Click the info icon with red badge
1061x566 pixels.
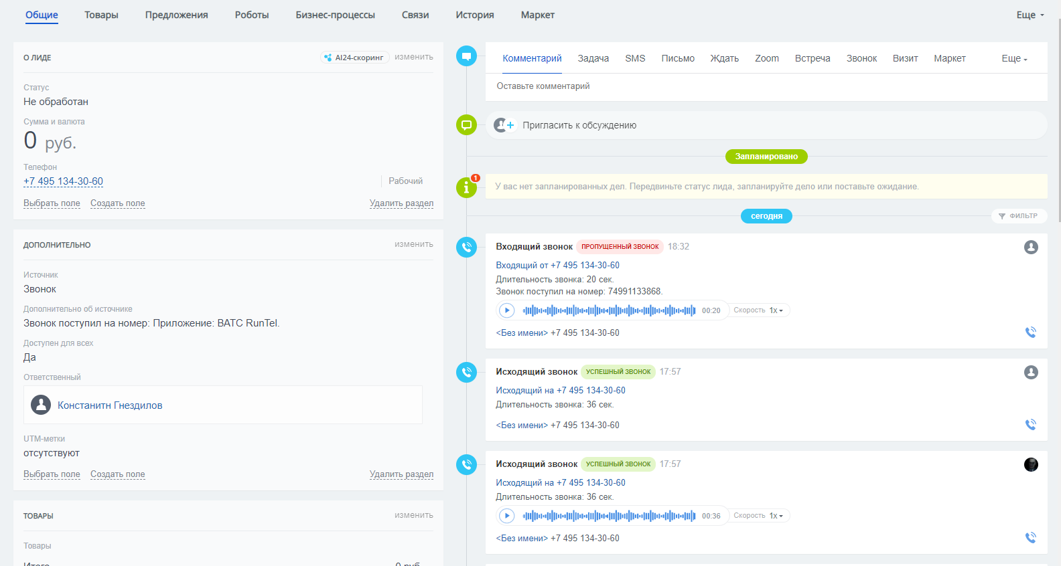coord(466,187)
